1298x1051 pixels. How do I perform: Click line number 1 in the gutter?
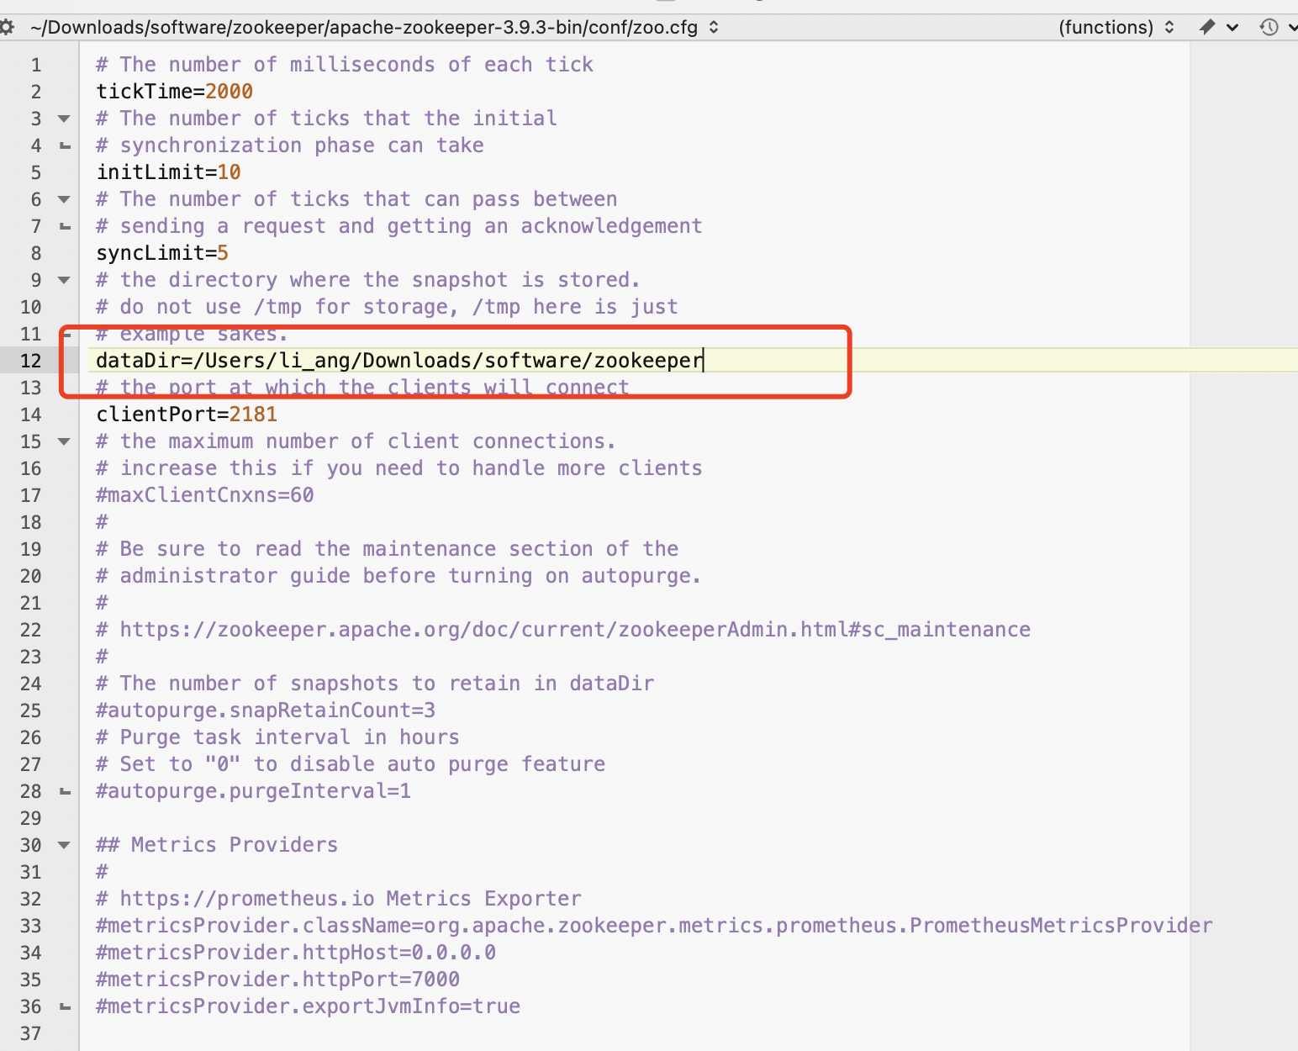[x=36, y=65]
